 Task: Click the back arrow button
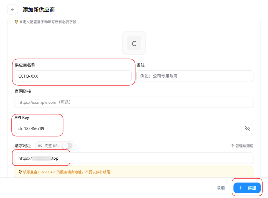click(x=12, y=10)
